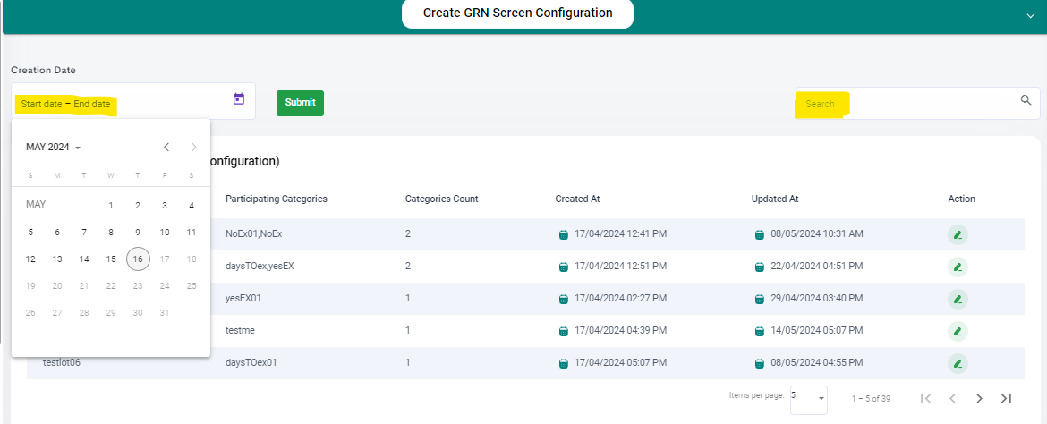
Task: Click Updated At column header
Action: pos(775,199)
